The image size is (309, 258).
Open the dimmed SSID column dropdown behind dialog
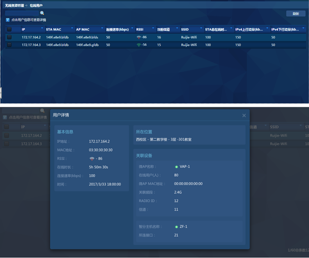(x=301, y=125)
